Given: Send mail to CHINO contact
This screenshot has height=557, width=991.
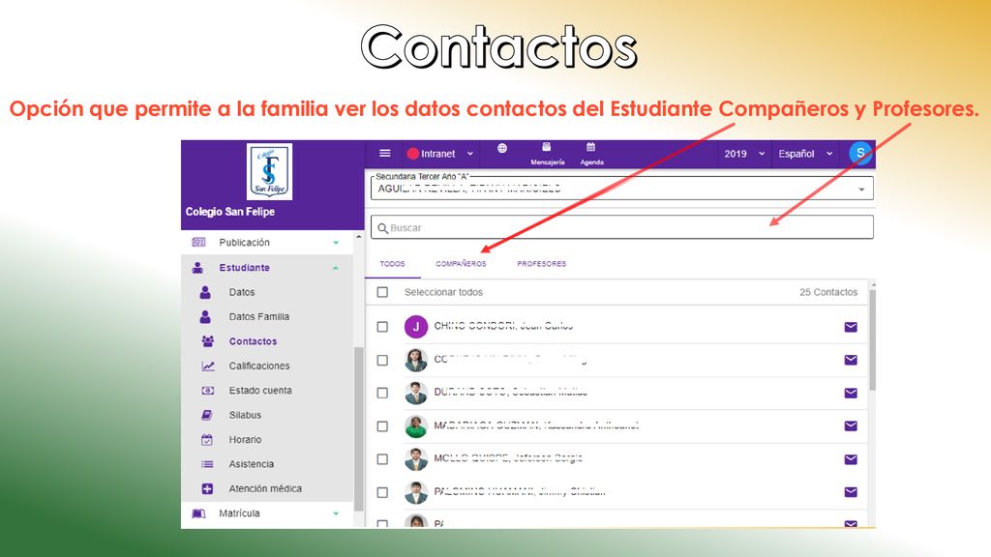Looking at the screenshot, I should pos(851,327).
